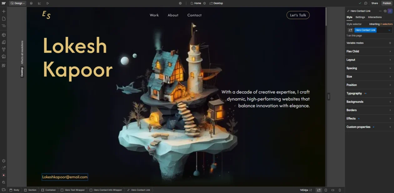The height and width of the screenshot is (193, 394).
Task: Open the style selector dropdown arrow
Action: (389, 30)
